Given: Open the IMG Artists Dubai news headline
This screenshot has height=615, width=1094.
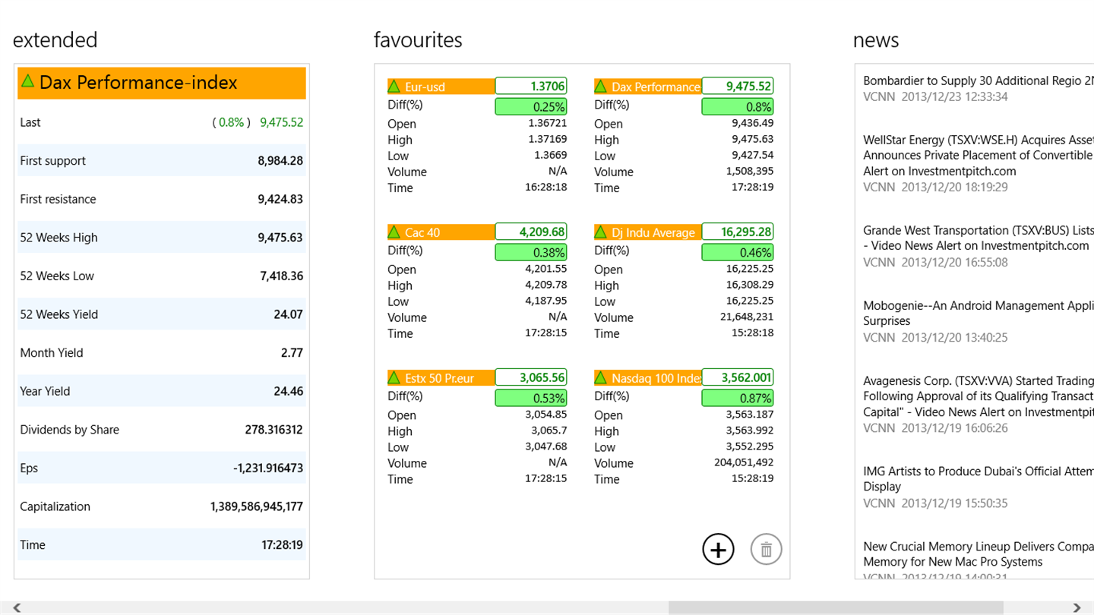Looking at the screenshot, I should click(x=978, y=471).
